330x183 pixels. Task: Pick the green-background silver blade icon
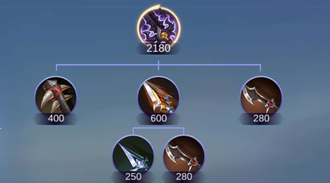133,156
